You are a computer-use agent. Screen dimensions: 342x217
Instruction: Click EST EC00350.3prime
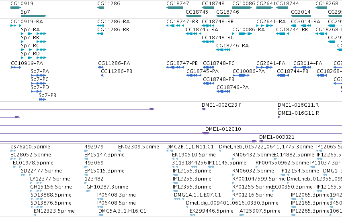292,187
